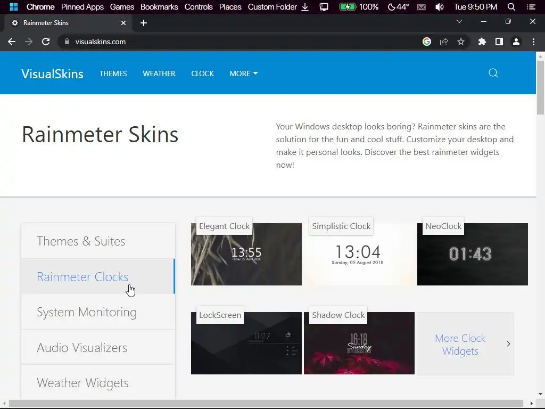Expand the MORE dropdown in navigation
This screenshot has height=409, width=545.
[x=243, y=73]
